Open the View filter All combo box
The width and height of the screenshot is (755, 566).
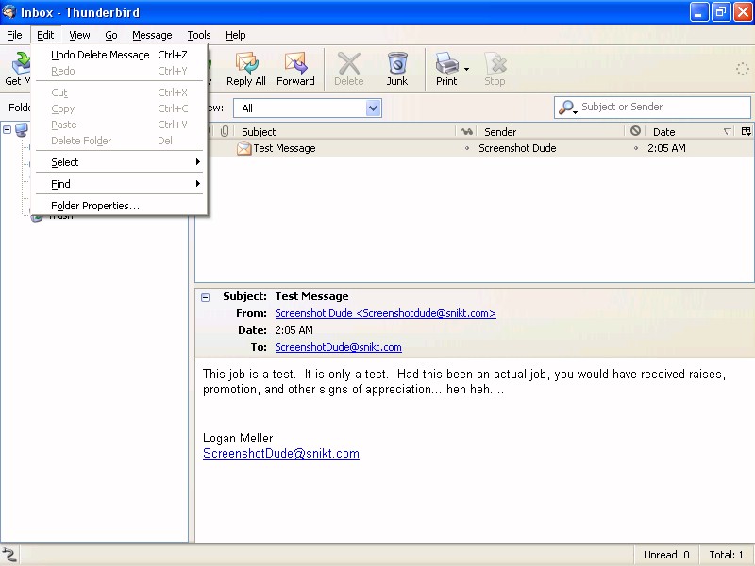coord(308,108)
